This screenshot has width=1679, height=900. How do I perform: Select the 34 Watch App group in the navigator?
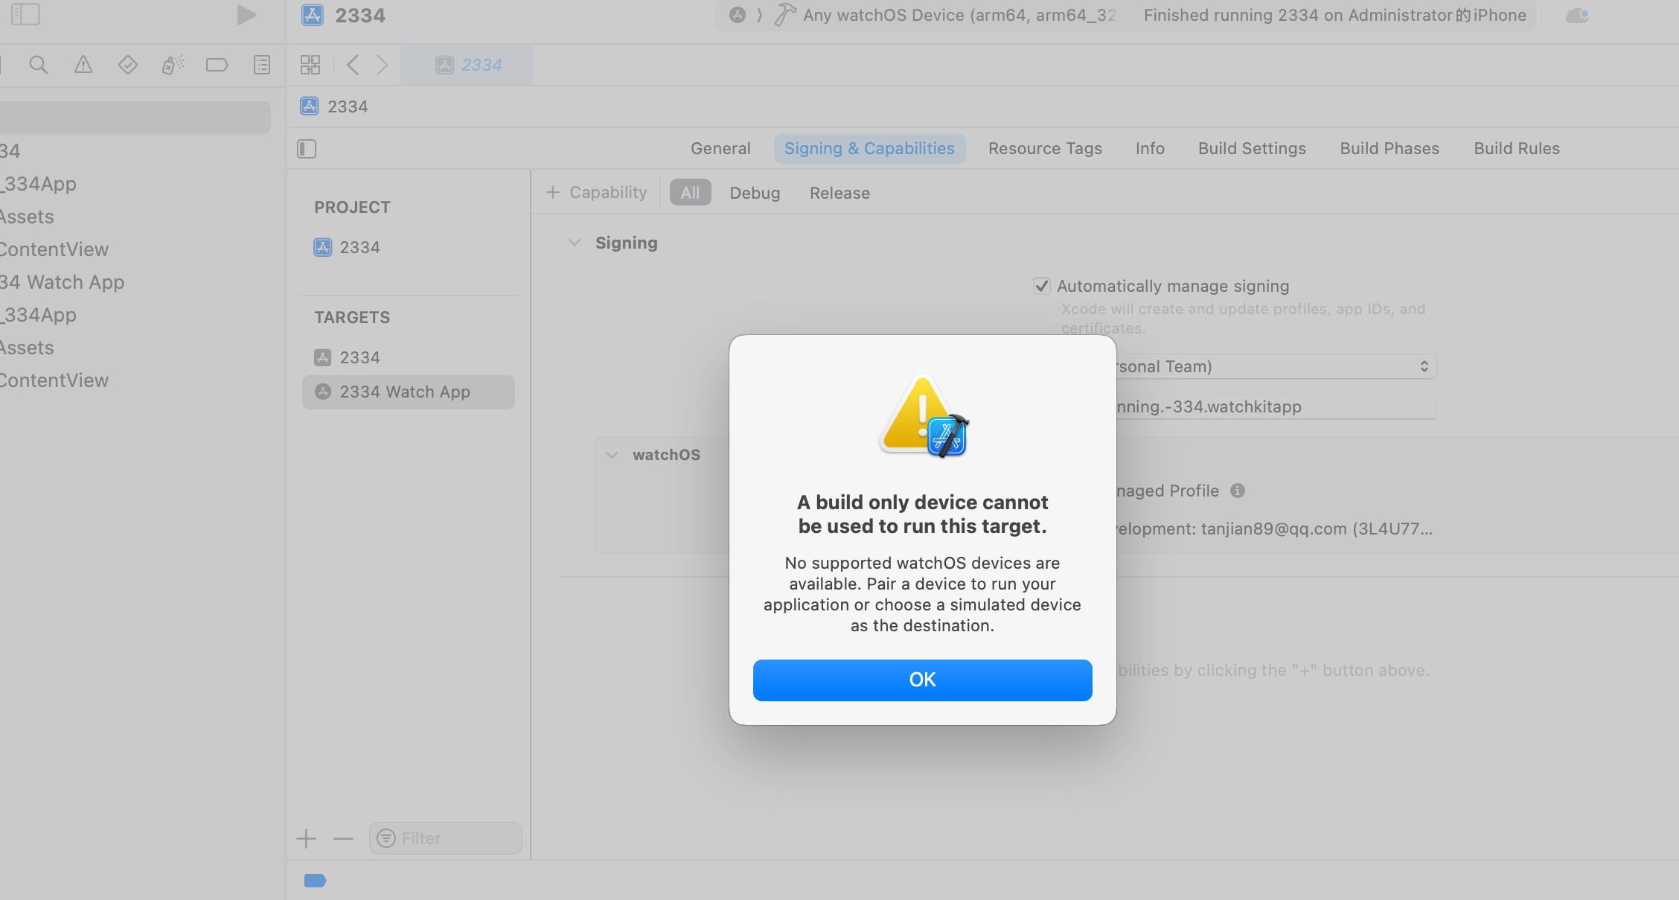click(62, 282)
